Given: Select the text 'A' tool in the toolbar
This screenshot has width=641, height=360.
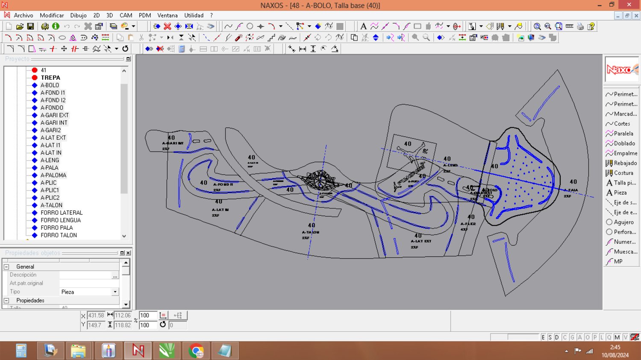Looking at the screenshot, I should pyautogui.click(x=363, y=26).
